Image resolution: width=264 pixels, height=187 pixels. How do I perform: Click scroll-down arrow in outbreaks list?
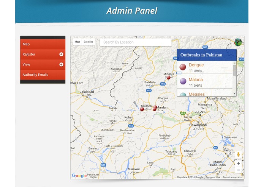pos(234,94)
